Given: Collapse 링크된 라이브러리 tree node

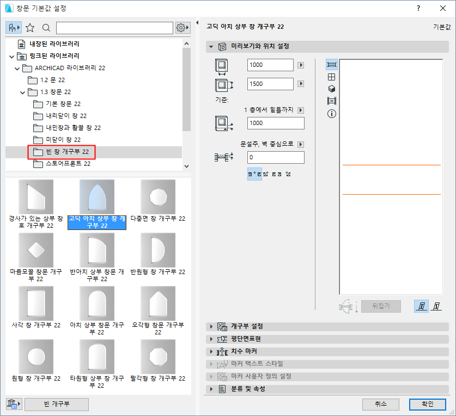Looking at the screenshot, I should click(11, 57).
